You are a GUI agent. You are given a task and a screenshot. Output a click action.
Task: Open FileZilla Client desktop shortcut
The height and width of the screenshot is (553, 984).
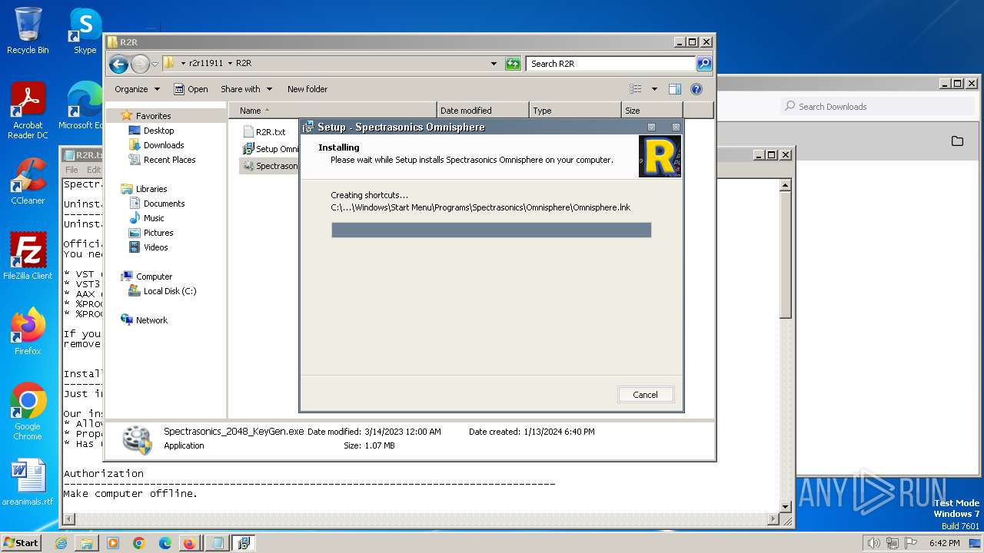coord(28,257)
